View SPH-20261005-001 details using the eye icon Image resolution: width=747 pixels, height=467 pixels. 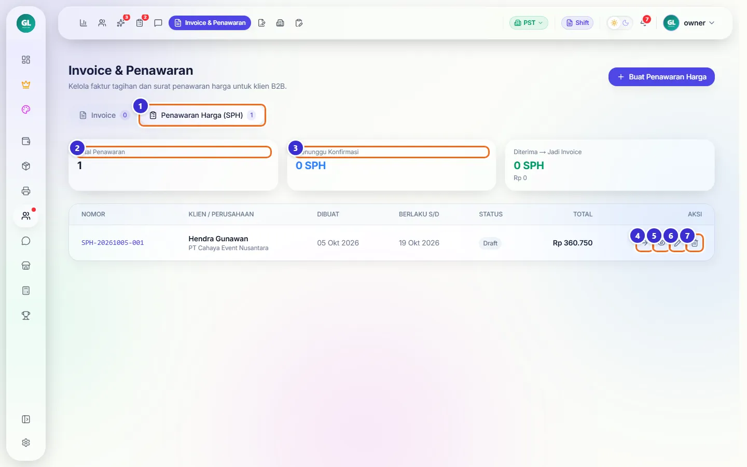click(x=661, y=243)
